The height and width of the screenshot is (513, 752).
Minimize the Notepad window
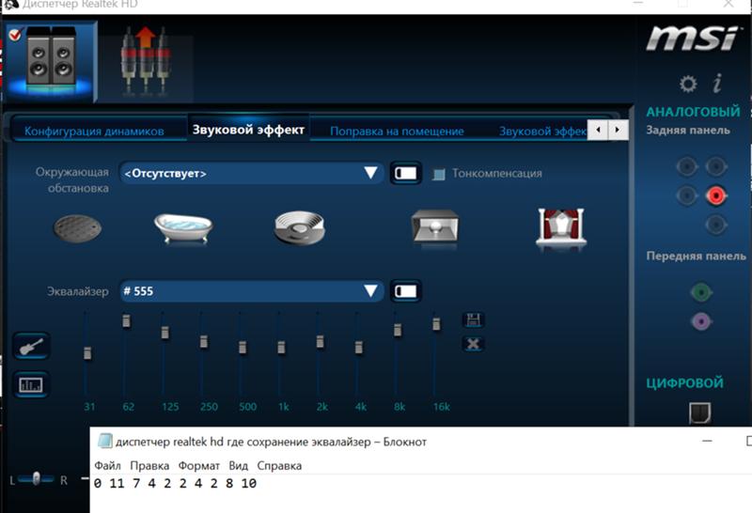click(x=708, y=441)
